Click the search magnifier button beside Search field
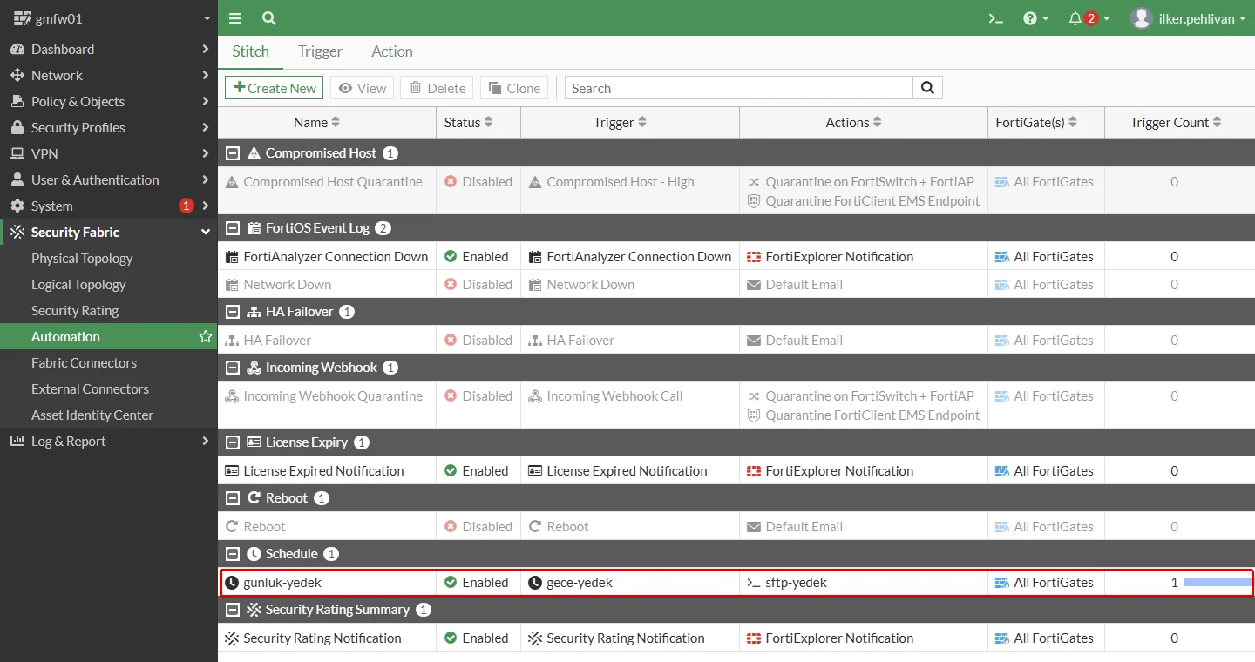 point(927,88)
